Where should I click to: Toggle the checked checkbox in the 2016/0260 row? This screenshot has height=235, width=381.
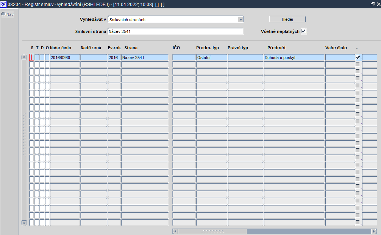click(358, 57)
